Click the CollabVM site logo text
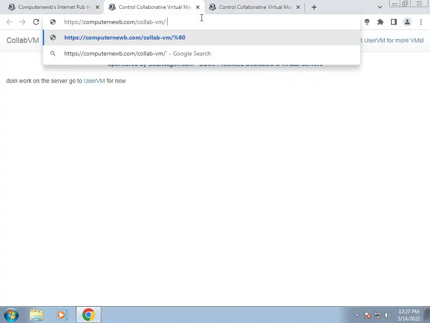430x323 pixels. [x=23, y=40]
